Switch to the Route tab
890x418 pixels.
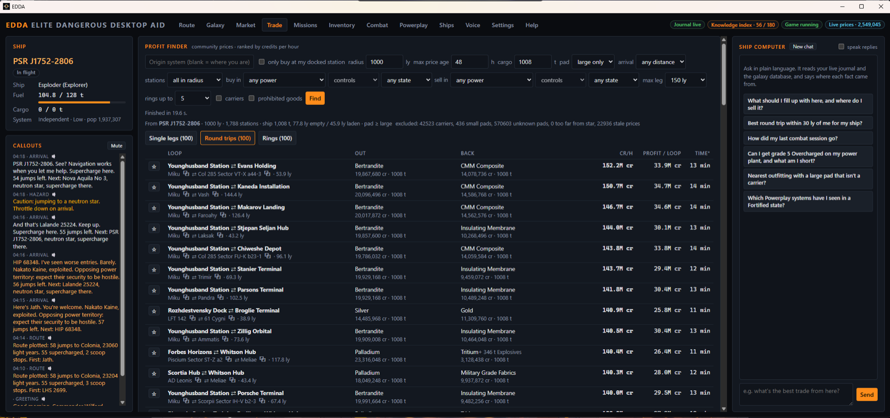pos(187,25)
